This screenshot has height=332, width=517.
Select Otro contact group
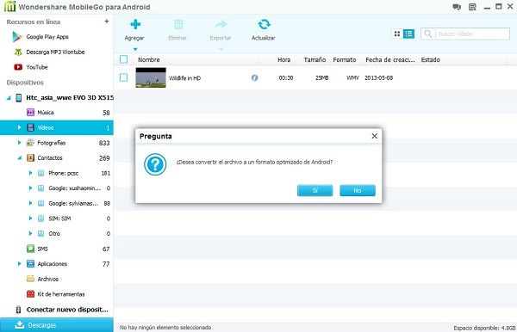pos(54,234)
